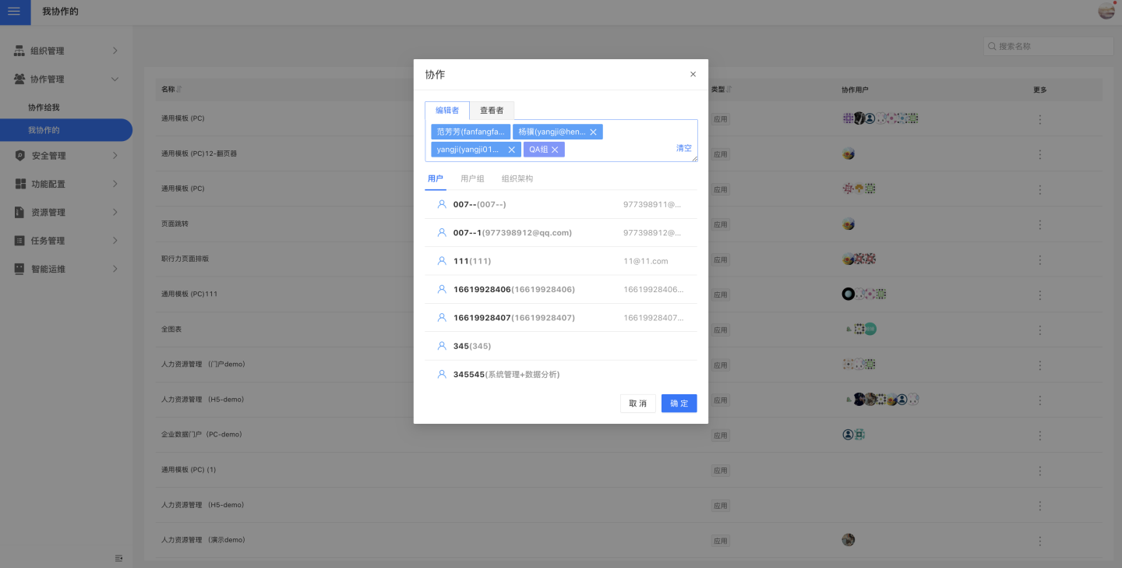Close the 协作 dialog with the X
Screen dimensions: 1122x568
tap(693, 75)
